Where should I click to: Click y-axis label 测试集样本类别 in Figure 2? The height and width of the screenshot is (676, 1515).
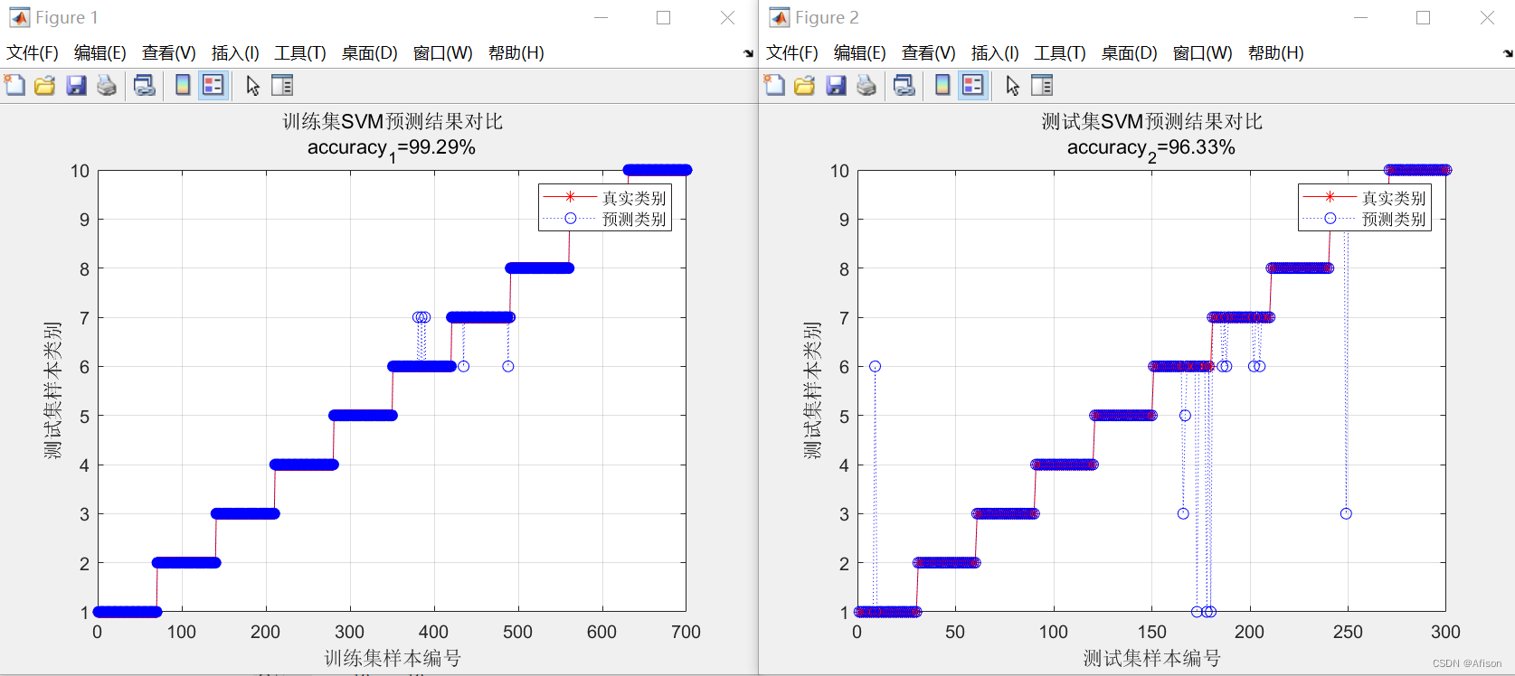812,390
